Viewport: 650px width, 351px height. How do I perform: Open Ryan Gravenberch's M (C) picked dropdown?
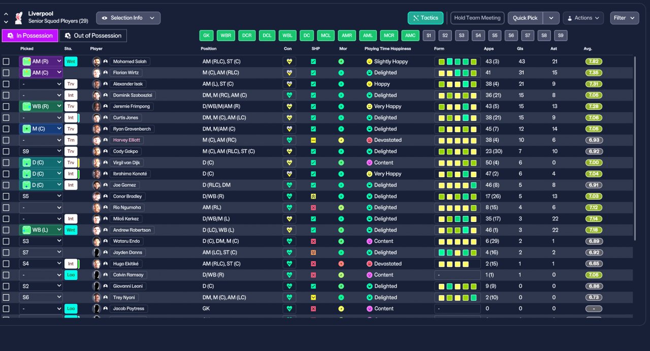pyautogui.click(x=41, y=129)
